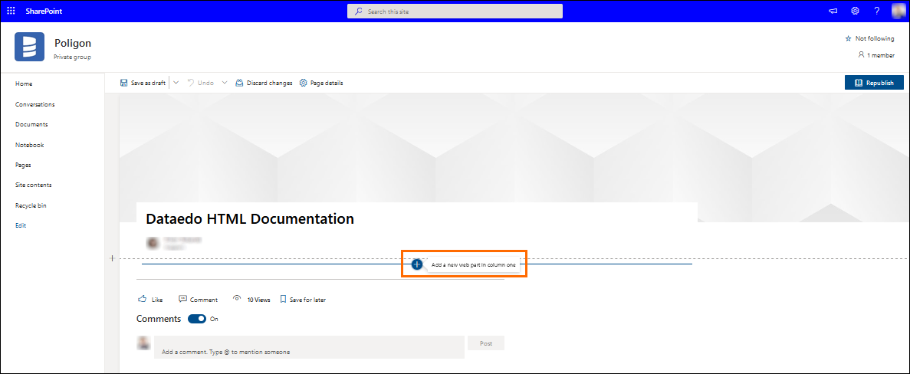Screen dimensions: 910x374
Task: Open Page details
Action: (x=321, y=83)
